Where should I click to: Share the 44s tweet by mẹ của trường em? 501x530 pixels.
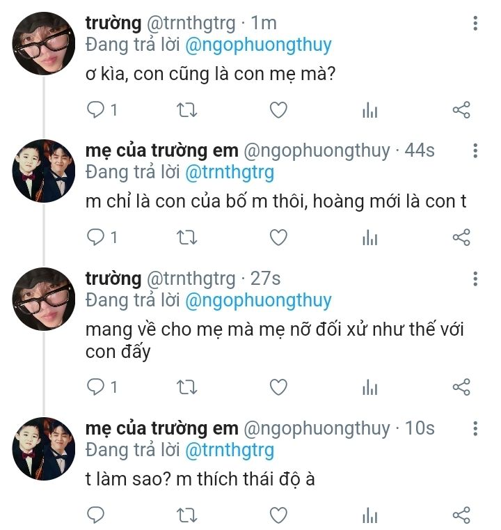click(x=461, y=237)
